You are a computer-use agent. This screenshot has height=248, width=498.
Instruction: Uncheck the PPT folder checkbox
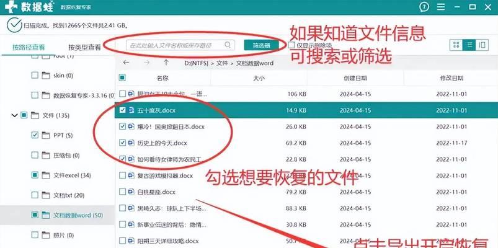[x=35, y=136]
